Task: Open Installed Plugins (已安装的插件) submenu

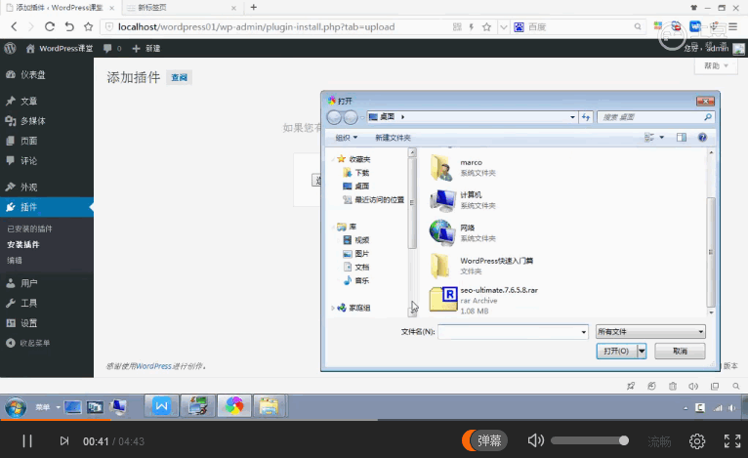Action: pos(29,229)
